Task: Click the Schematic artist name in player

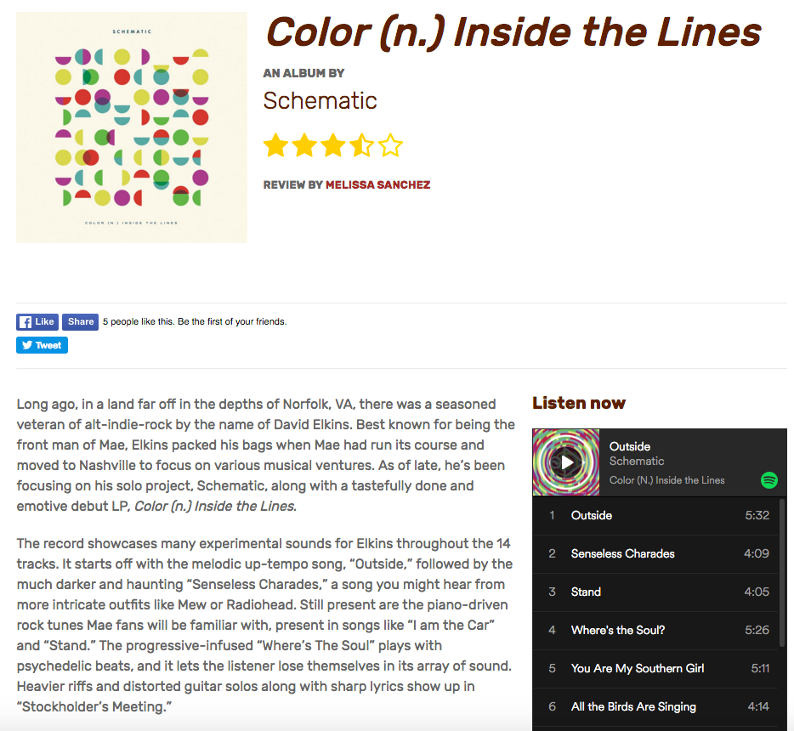Action: tap(637, 462)
